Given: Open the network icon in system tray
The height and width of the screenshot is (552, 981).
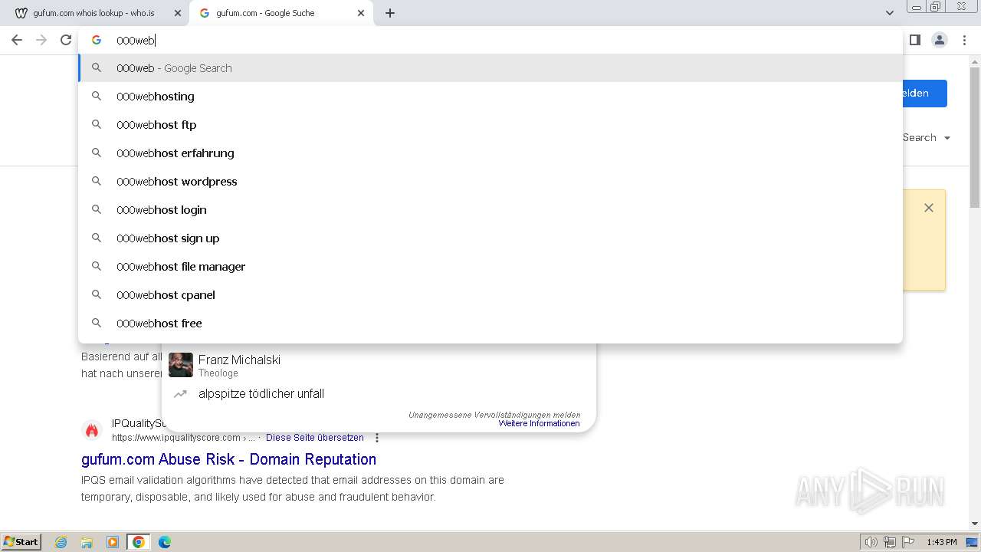Looking at the screenshot, I should pos(890,542).
